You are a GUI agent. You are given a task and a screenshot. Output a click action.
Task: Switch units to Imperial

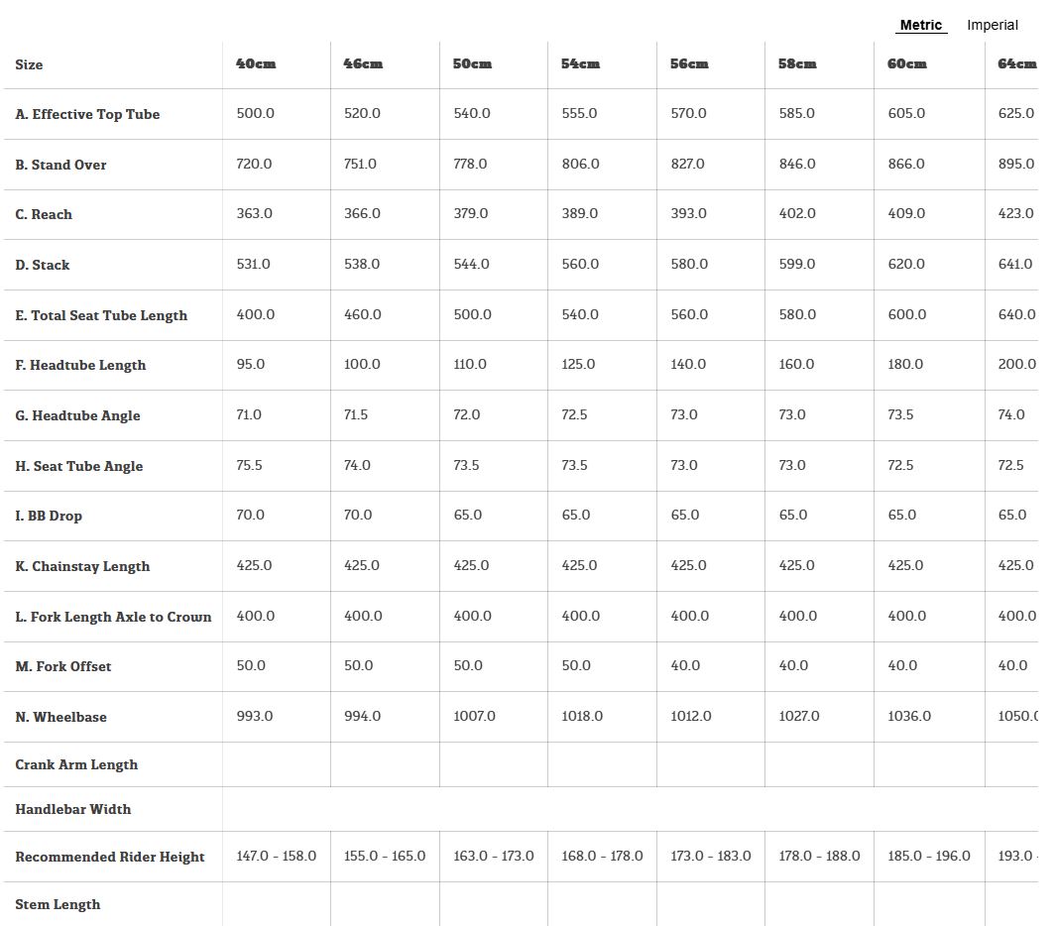coord(992,25)
